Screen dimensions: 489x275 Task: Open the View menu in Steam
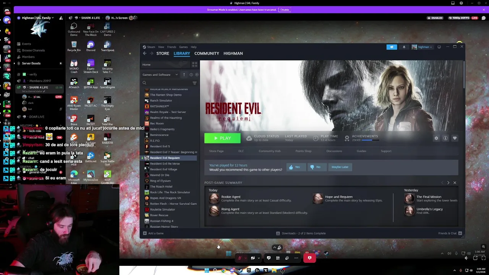(x=161, y=47)
